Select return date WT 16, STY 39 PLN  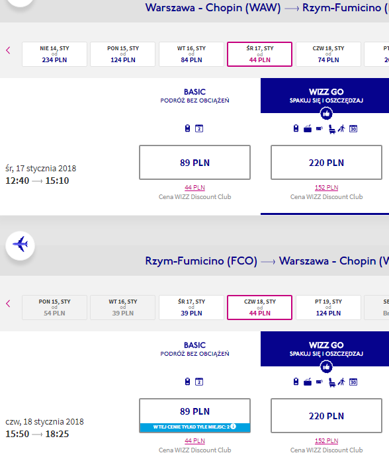[x=123, y=308]
